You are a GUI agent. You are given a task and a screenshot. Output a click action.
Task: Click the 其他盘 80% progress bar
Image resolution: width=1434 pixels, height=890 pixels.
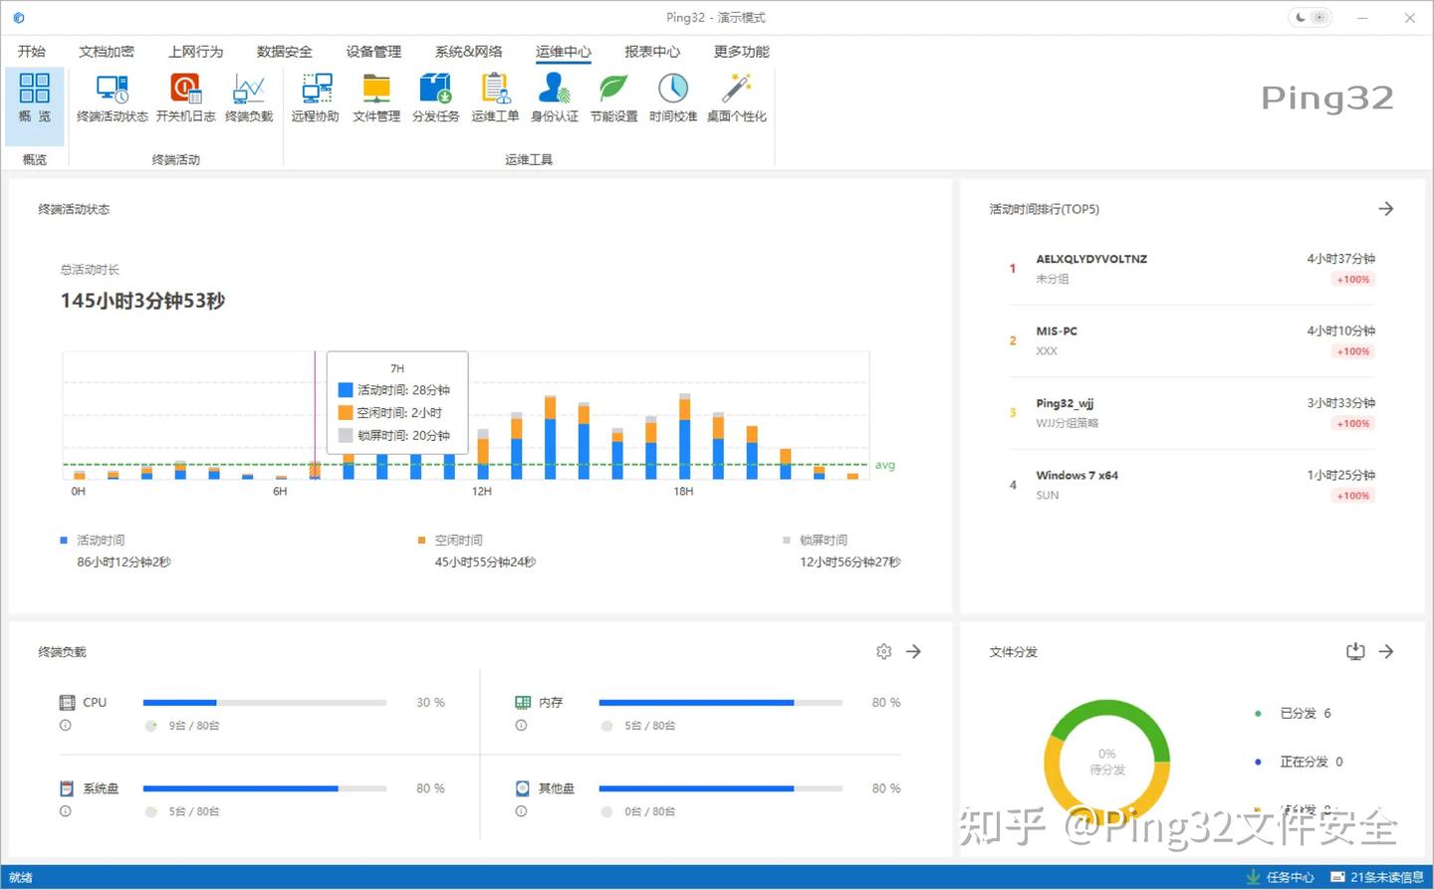click(x=721, y=788)
